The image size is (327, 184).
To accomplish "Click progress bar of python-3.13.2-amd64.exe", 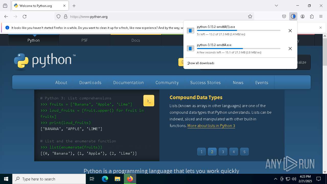I will (239, 49).
